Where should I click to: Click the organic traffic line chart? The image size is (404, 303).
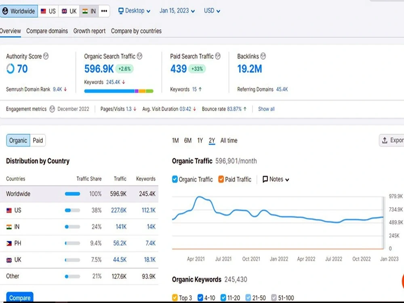click(x=278, y=222)
